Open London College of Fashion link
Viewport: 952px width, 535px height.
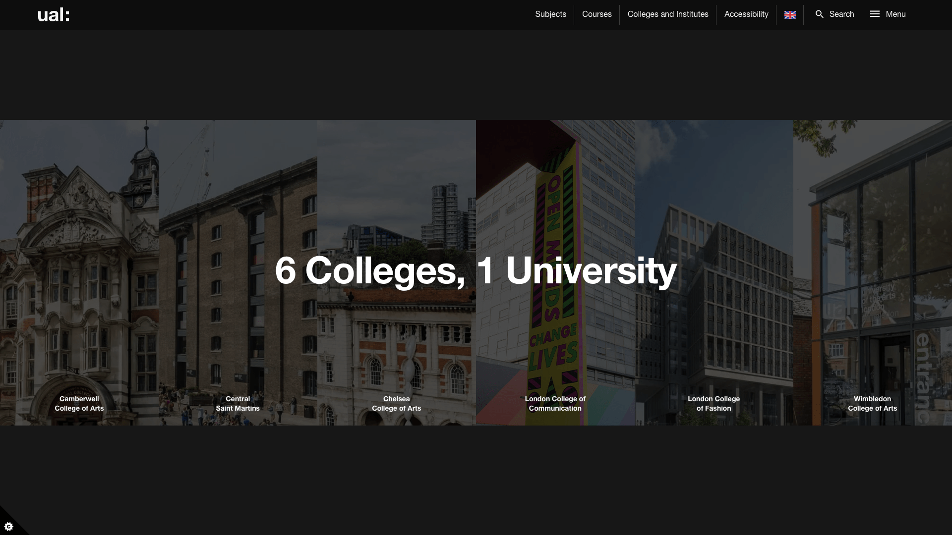pos(714,404)
